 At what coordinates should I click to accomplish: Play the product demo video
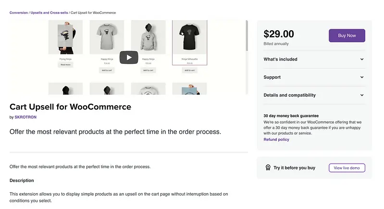coord(129,57)
